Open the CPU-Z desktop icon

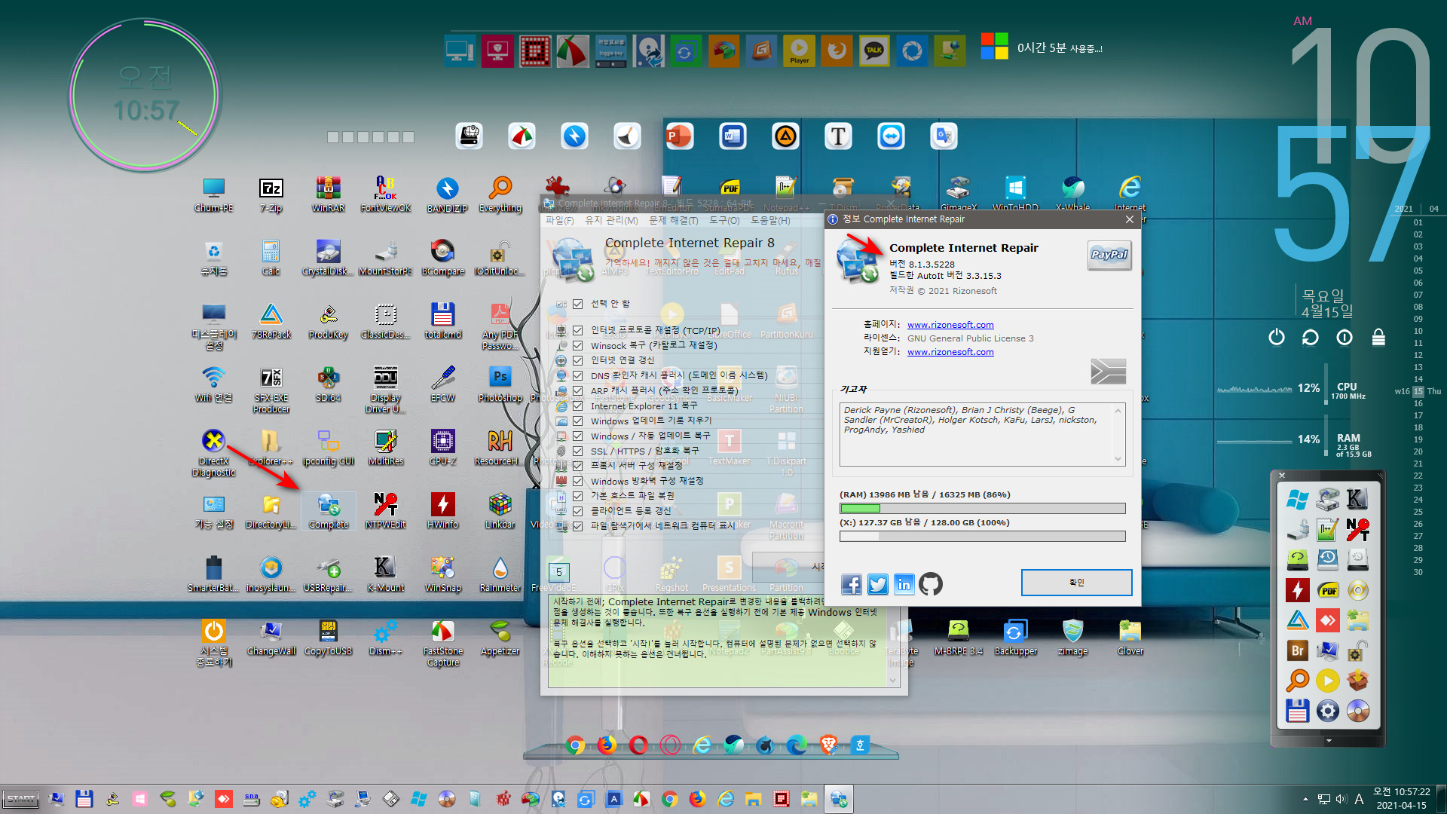pos(443,448)
